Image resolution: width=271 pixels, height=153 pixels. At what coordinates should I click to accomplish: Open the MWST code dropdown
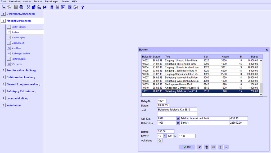tap(164, 136)
